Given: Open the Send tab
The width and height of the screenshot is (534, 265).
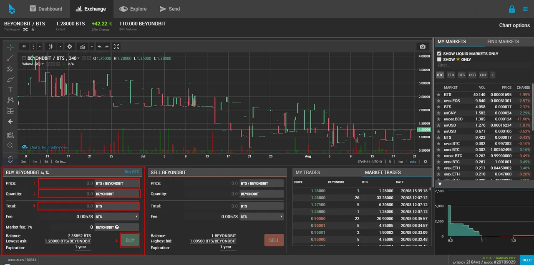Looking at the screenshot, I should tap(169, 9).
